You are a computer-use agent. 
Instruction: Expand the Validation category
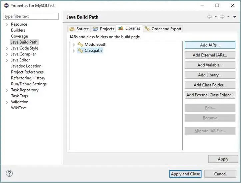(7, 102)
